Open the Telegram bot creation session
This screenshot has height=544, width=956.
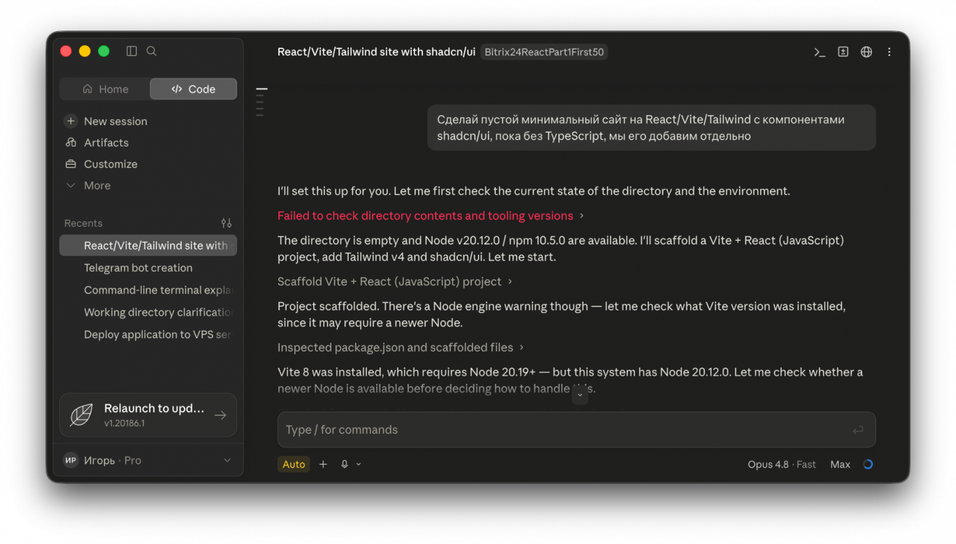click(138, 268)
